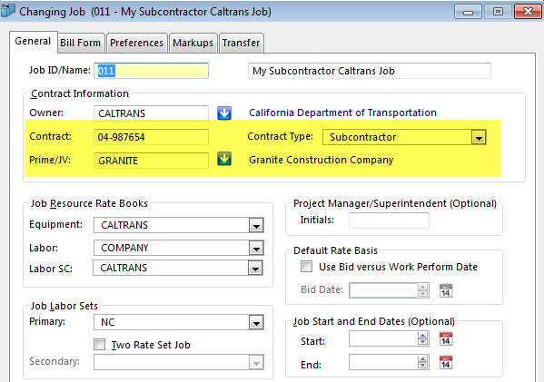The image size is (544, 382).
Task: Open the Markups tab
Action: click(193, 43)
